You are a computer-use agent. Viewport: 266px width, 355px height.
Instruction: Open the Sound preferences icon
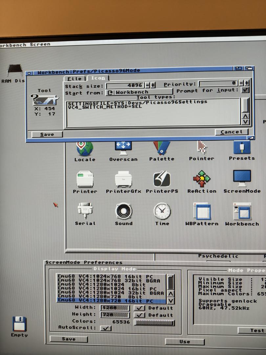tap(123, 211)
